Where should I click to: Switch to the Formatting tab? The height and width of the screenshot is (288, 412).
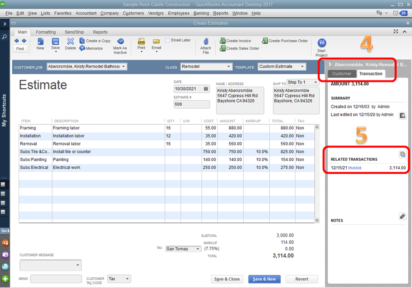(46, 32)
